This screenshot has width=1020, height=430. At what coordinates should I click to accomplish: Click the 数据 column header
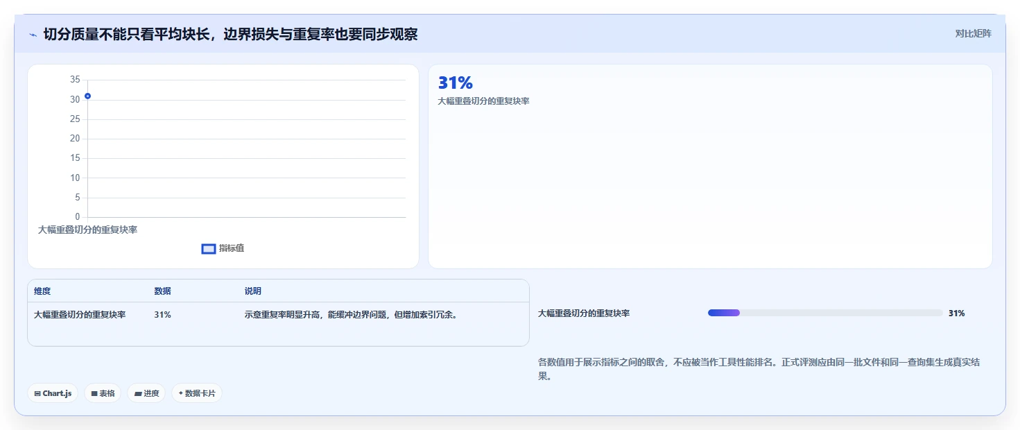click(162, 291)
